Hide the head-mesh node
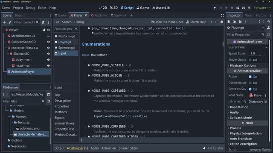This screenshot has width=273, height=153. [49, 65]
